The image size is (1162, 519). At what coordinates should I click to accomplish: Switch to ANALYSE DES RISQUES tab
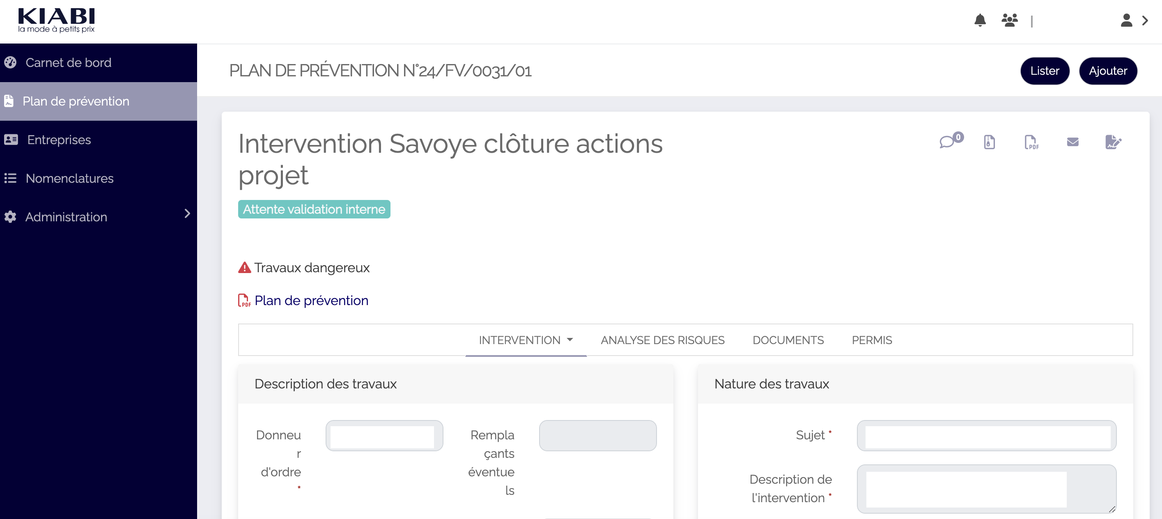click(662, 340)
